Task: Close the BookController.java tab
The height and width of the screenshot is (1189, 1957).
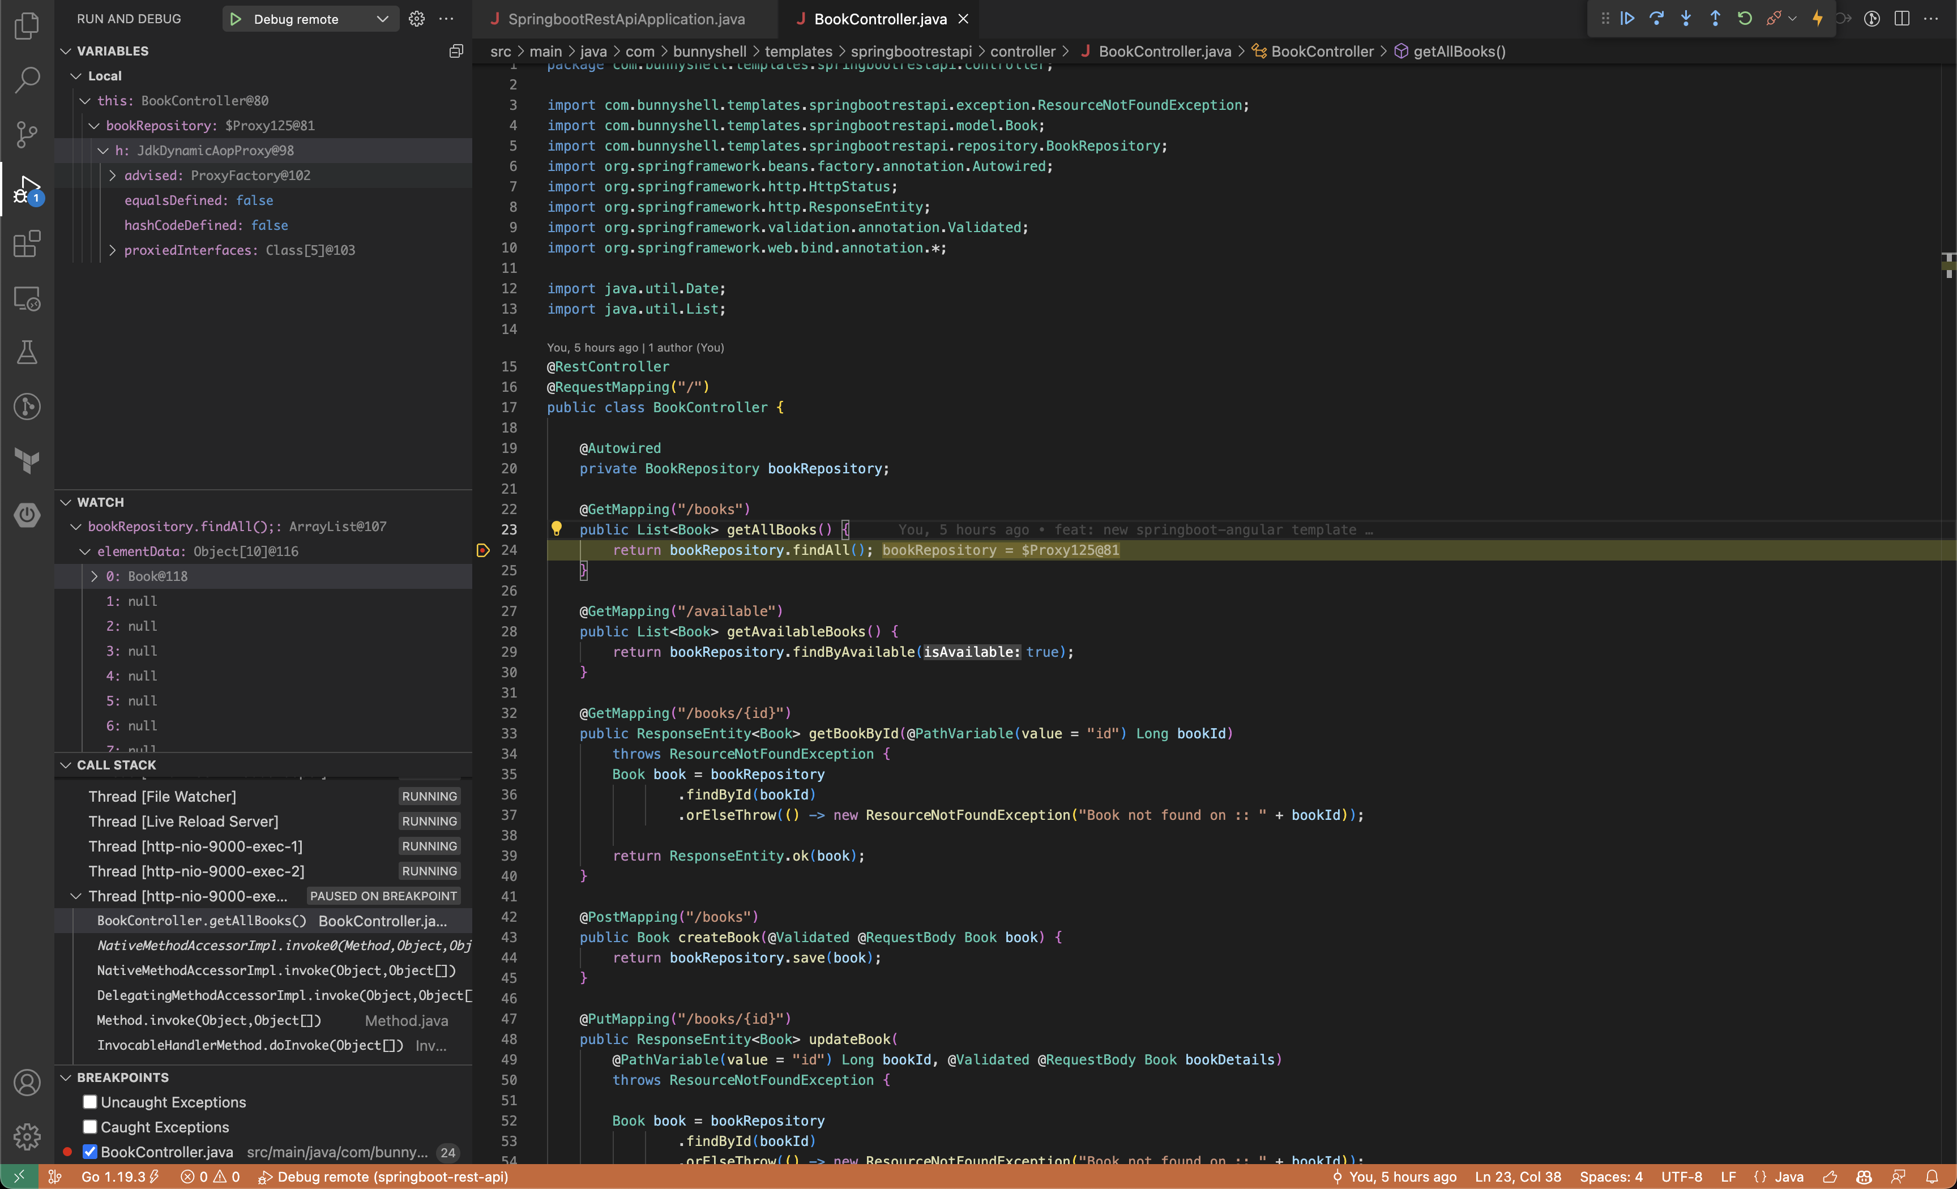Action: [x=963, y=18]
